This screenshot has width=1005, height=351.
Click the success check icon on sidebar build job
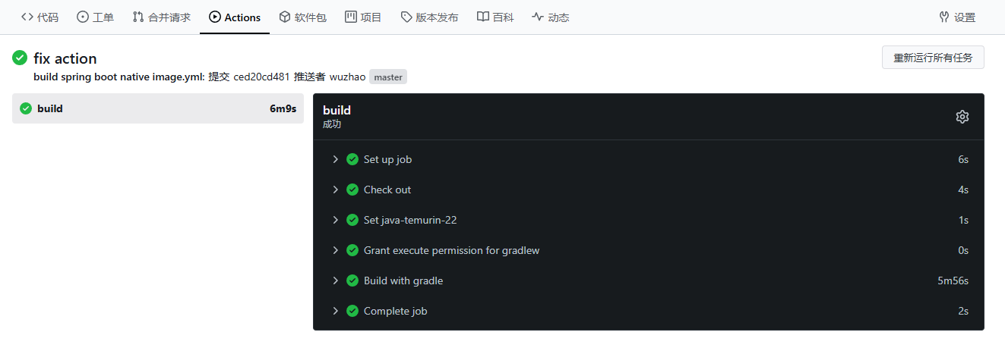tap(26, 108)
